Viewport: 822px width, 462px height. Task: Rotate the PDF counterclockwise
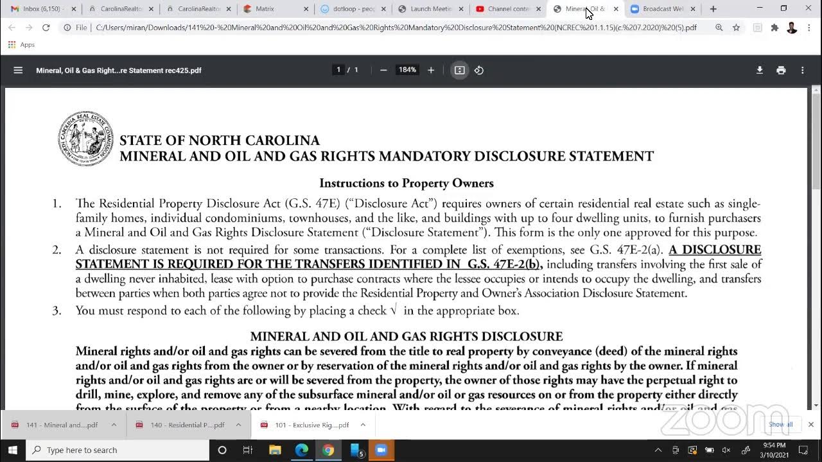[x=479, y=70]
